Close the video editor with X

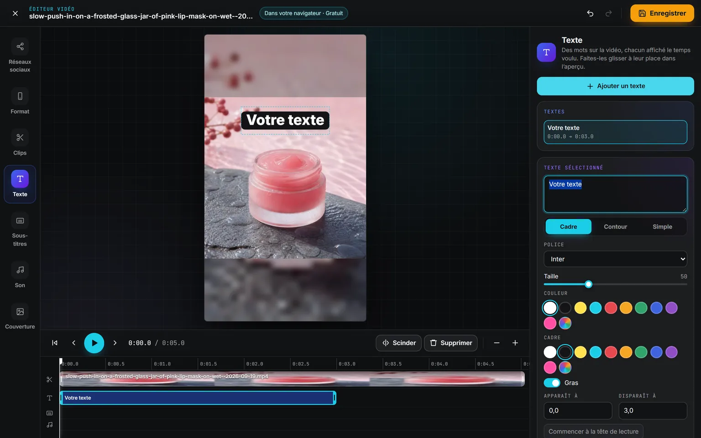15,13
